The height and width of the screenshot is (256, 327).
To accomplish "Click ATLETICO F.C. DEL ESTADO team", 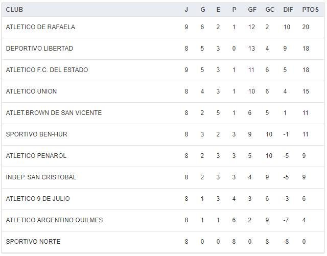I will click(47, 70).
